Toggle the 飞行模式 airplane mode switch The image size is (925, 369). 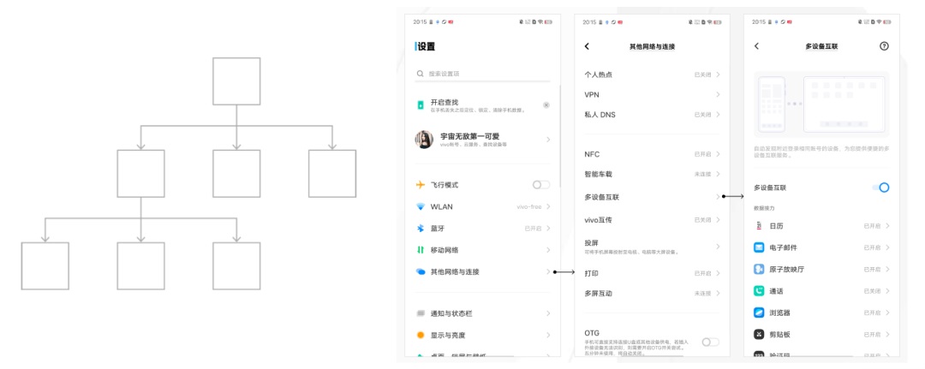[x=541, y=185]
